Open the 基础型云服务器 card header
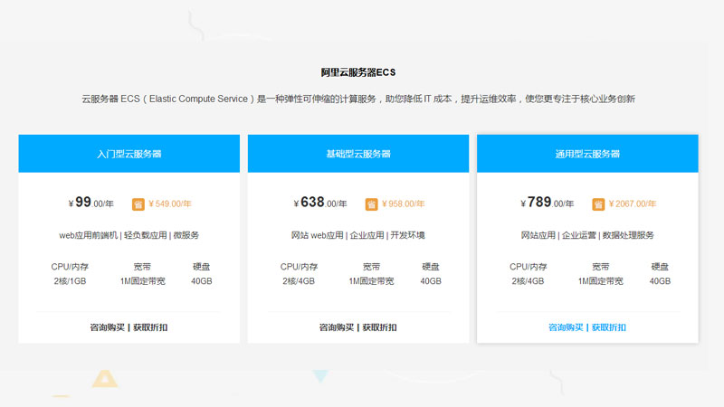 358,154
